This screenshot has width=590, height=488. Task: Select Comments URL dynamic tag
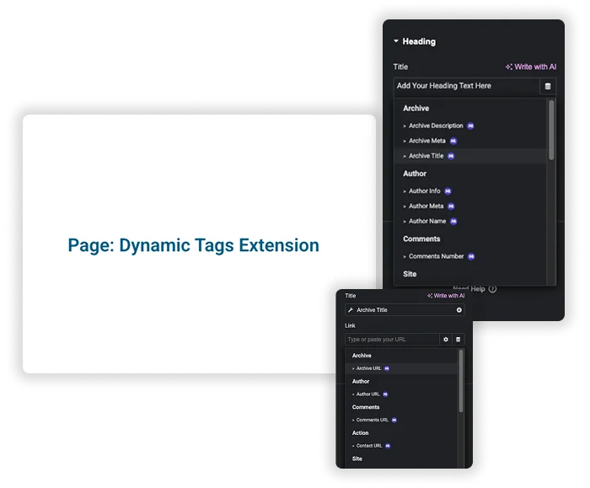tap(373, 420)
